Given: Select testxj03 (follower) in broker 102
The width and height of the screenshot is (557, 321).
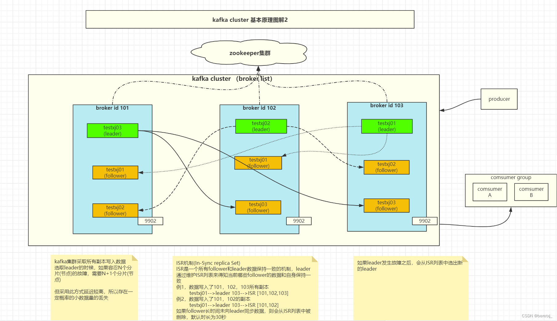Looking at the screenshot, I should [258, 207].
